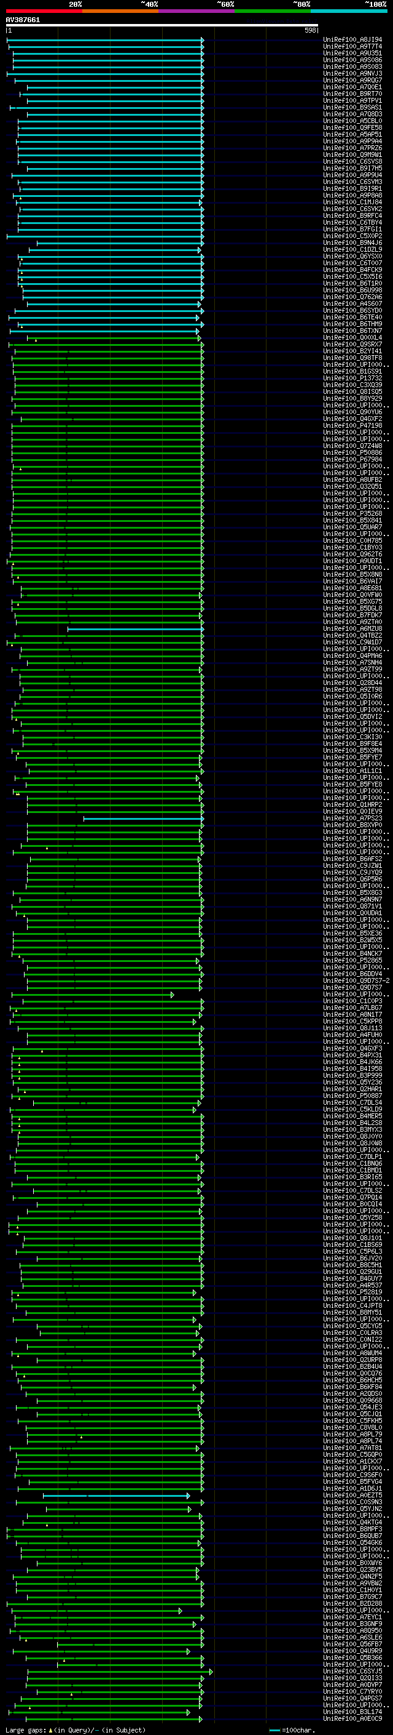This screenshot has width=393, height=1735.
Task: Select hit UniRef100_B9N4J6
Action: [352, 243]
